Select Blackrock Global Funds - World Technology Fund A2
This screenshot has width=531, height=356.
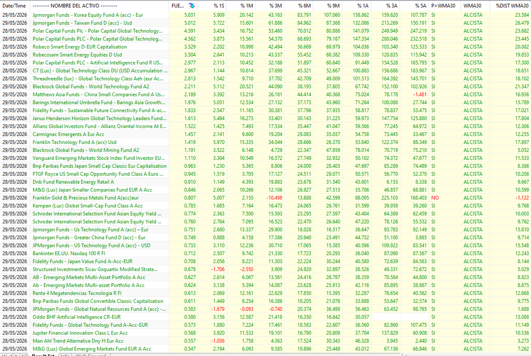tap(266, 87)
